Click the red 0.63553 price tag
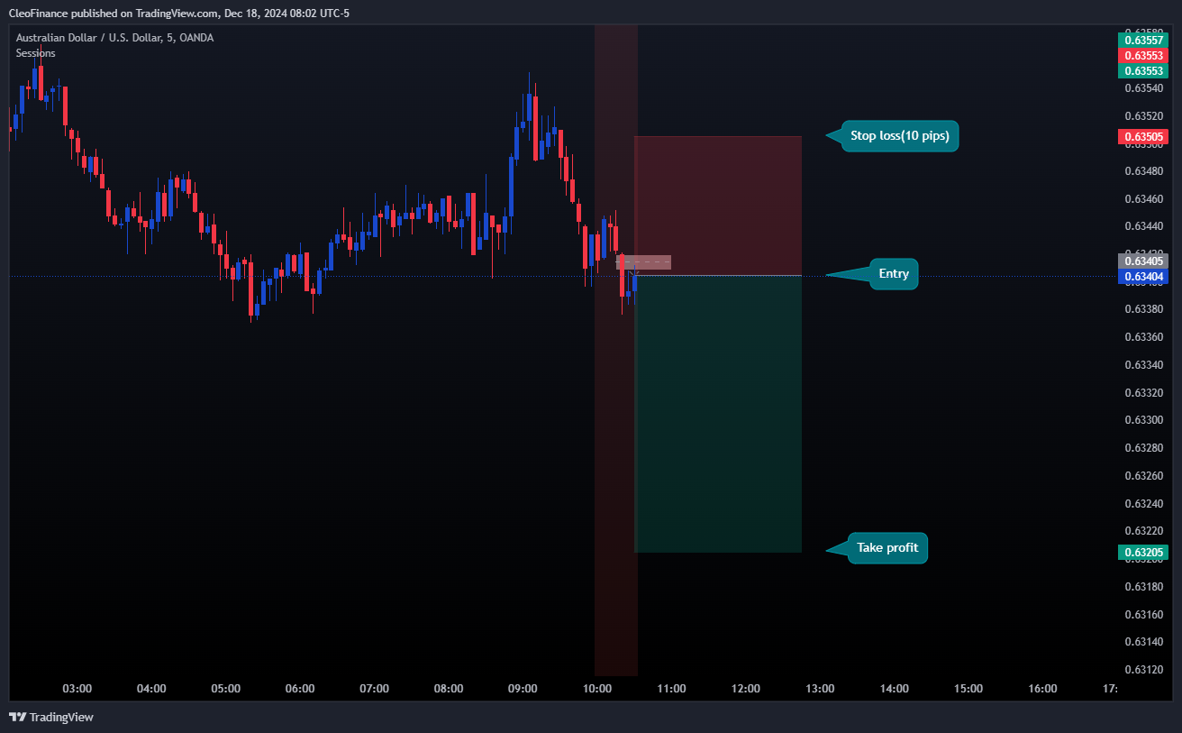Screen dimensions: 1182x733 tap(1142, 55)
